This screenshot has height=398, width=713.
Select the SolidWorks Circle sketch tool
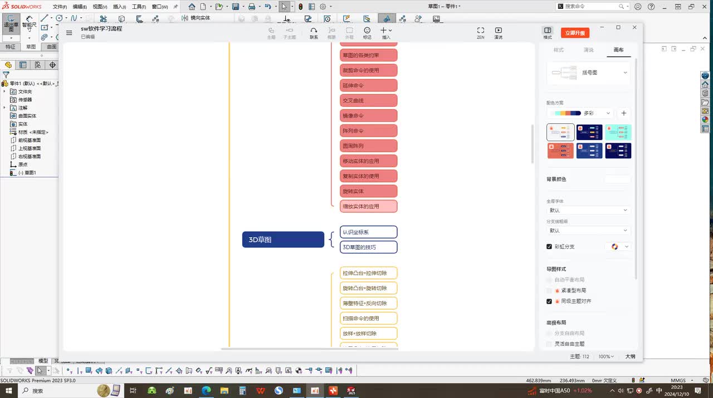click(58, 18)
